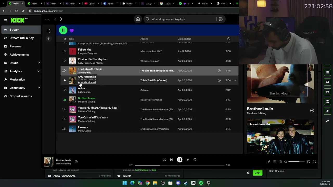Open the chat bubble icon in Kick toolbar

pos(327,82)
